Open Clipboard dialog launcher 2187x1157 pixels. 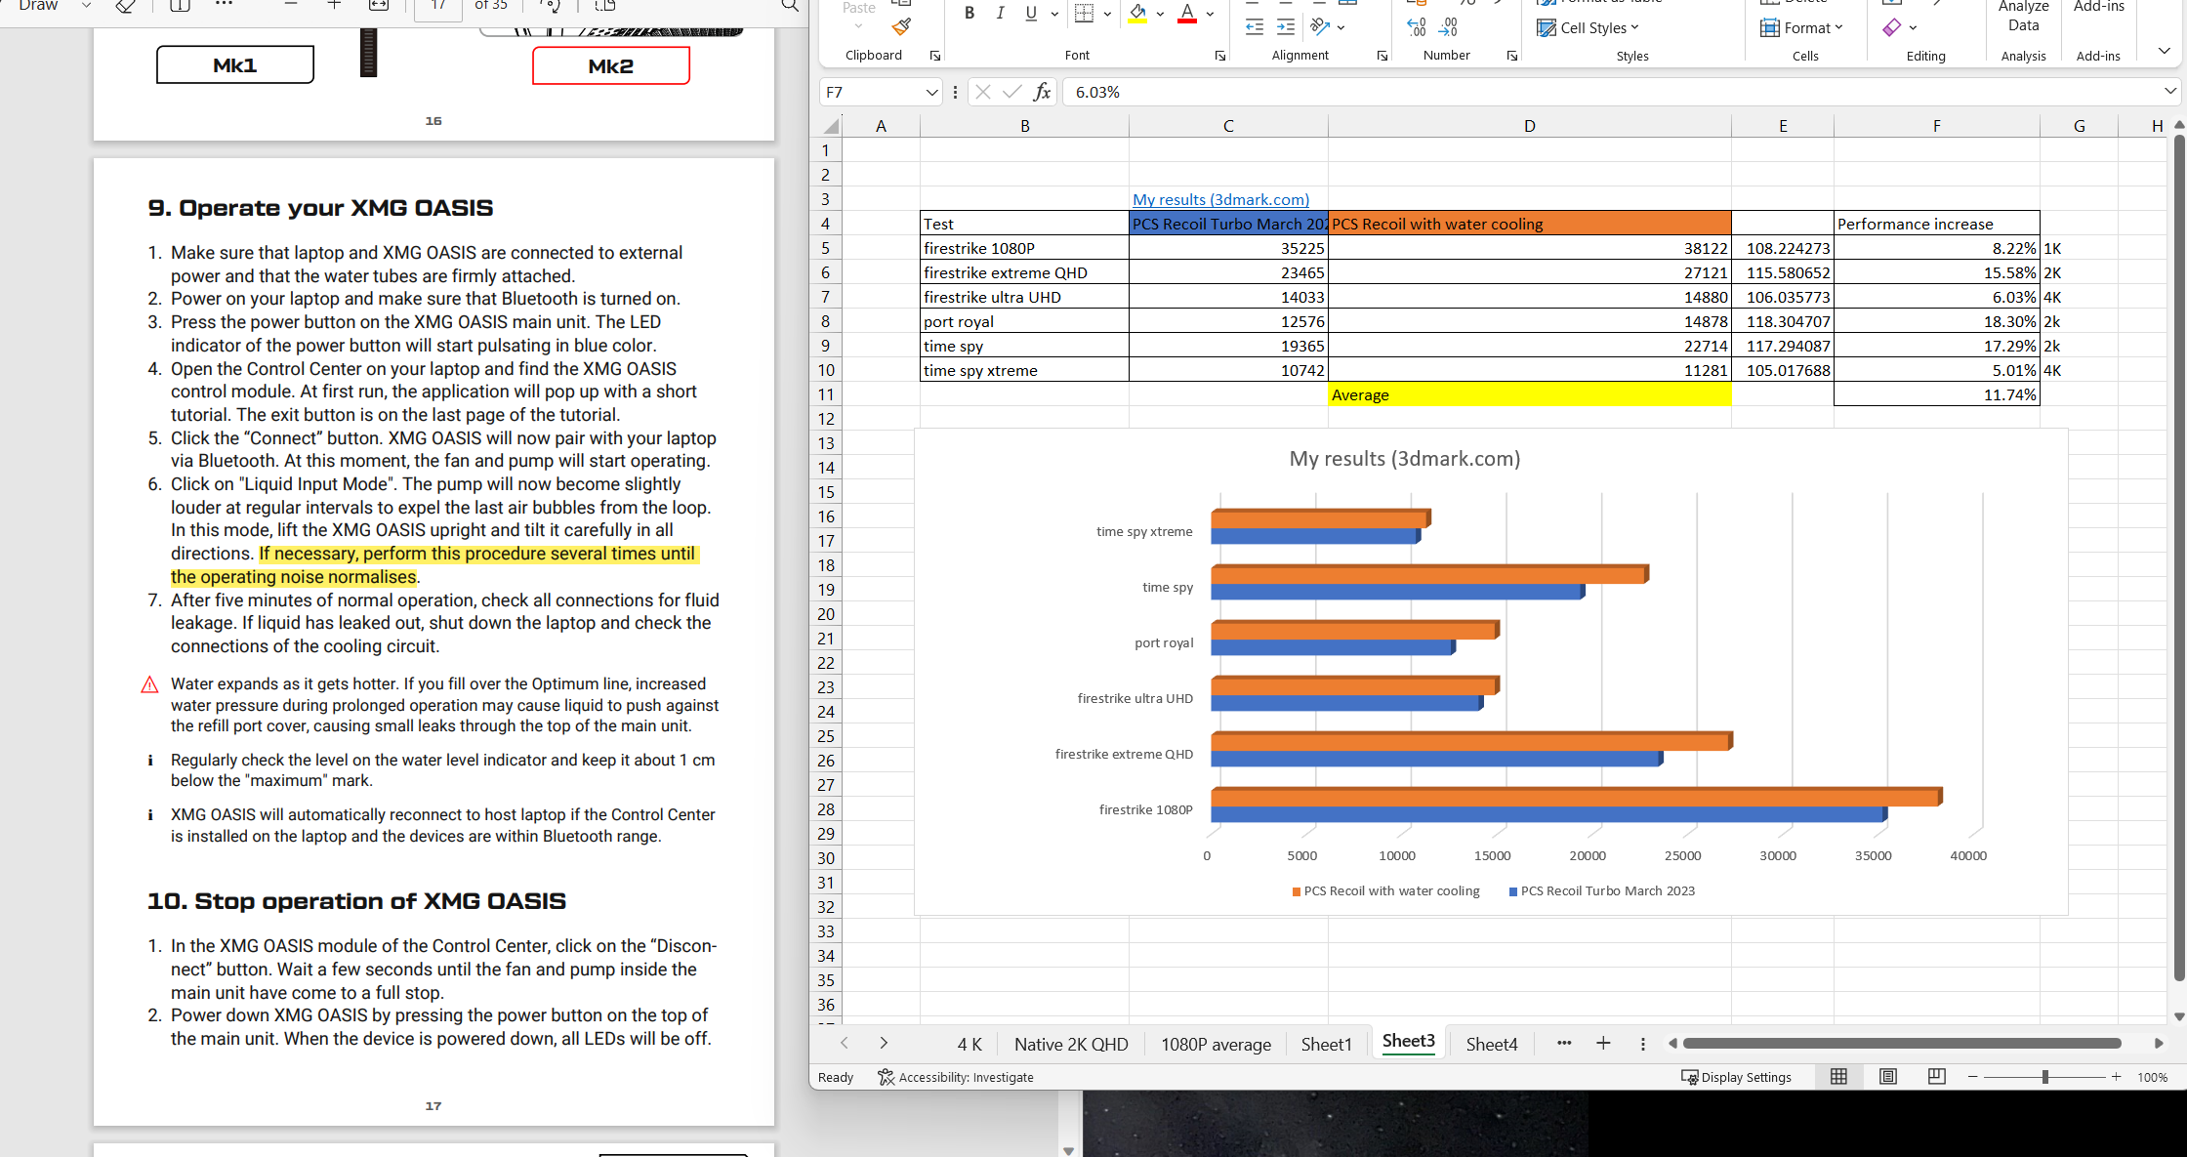[x=935, y=56]
